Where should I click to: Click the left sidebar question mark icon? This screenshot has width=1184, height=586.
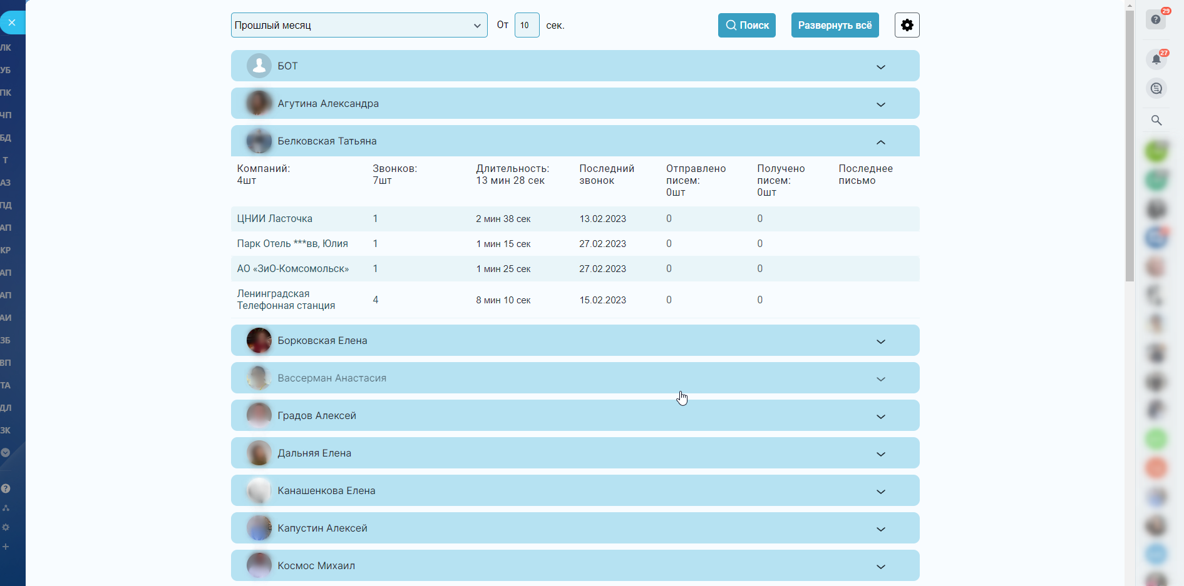6,488
